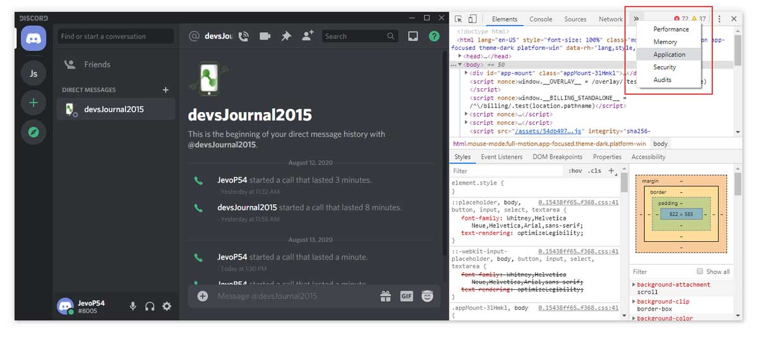Open Accessibility sidebar tab
Viewport: 758px width, 337px height.
tap(648, 157)
